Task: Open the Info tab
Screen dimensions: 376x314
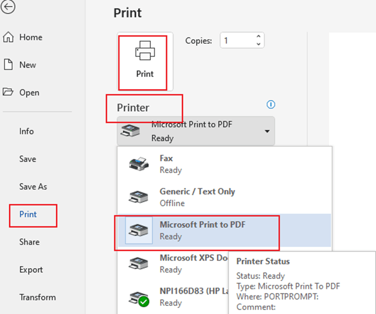Action: coord(27,132)
